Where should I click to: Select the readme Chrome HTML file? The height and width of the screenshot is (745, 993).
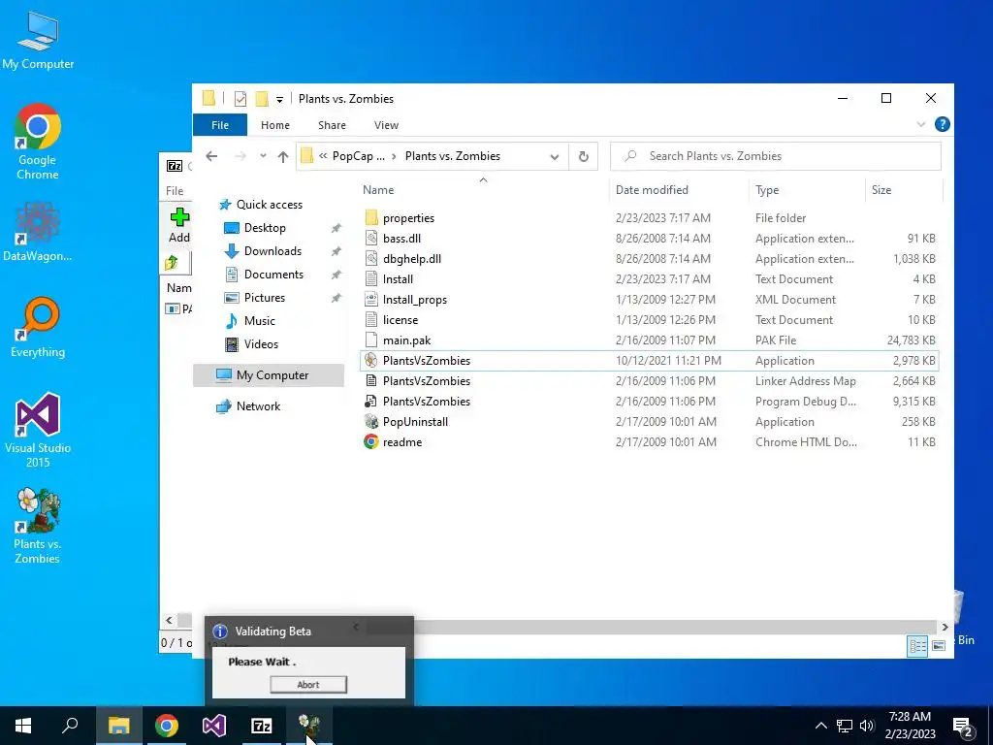pyautogui.click(x=649, y=442)
